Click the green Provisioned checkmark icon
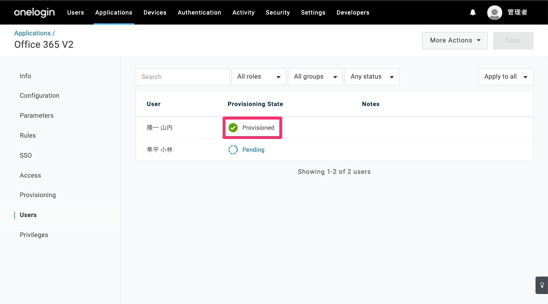Image resolution: width=548 pixels, height=304 pixels. (x=233, y=128)
